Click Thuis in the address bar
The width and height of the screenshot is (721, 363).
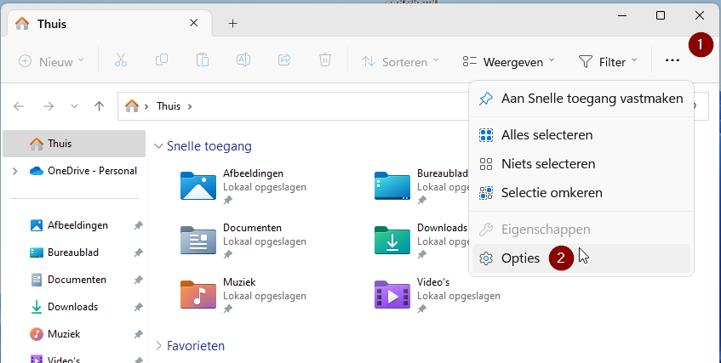pyautogui.click(x=169, y=106)
